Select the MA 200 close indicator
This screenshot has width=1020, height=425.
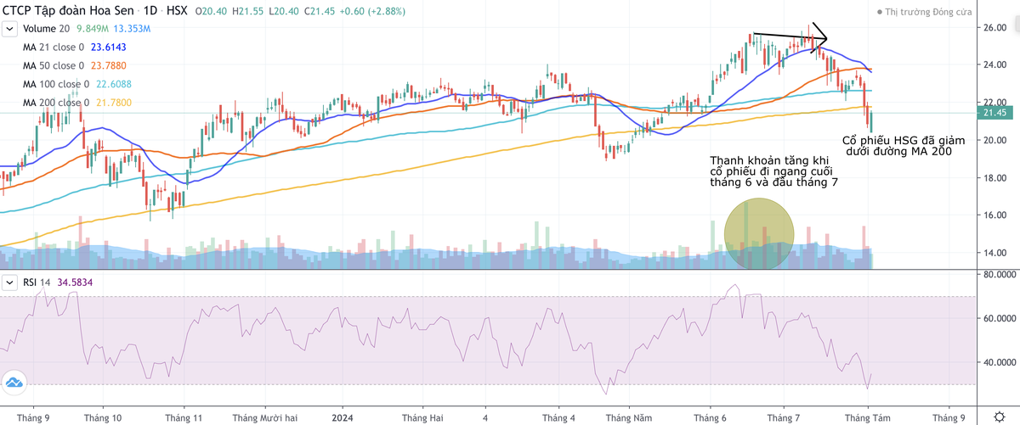click(55, 103)
